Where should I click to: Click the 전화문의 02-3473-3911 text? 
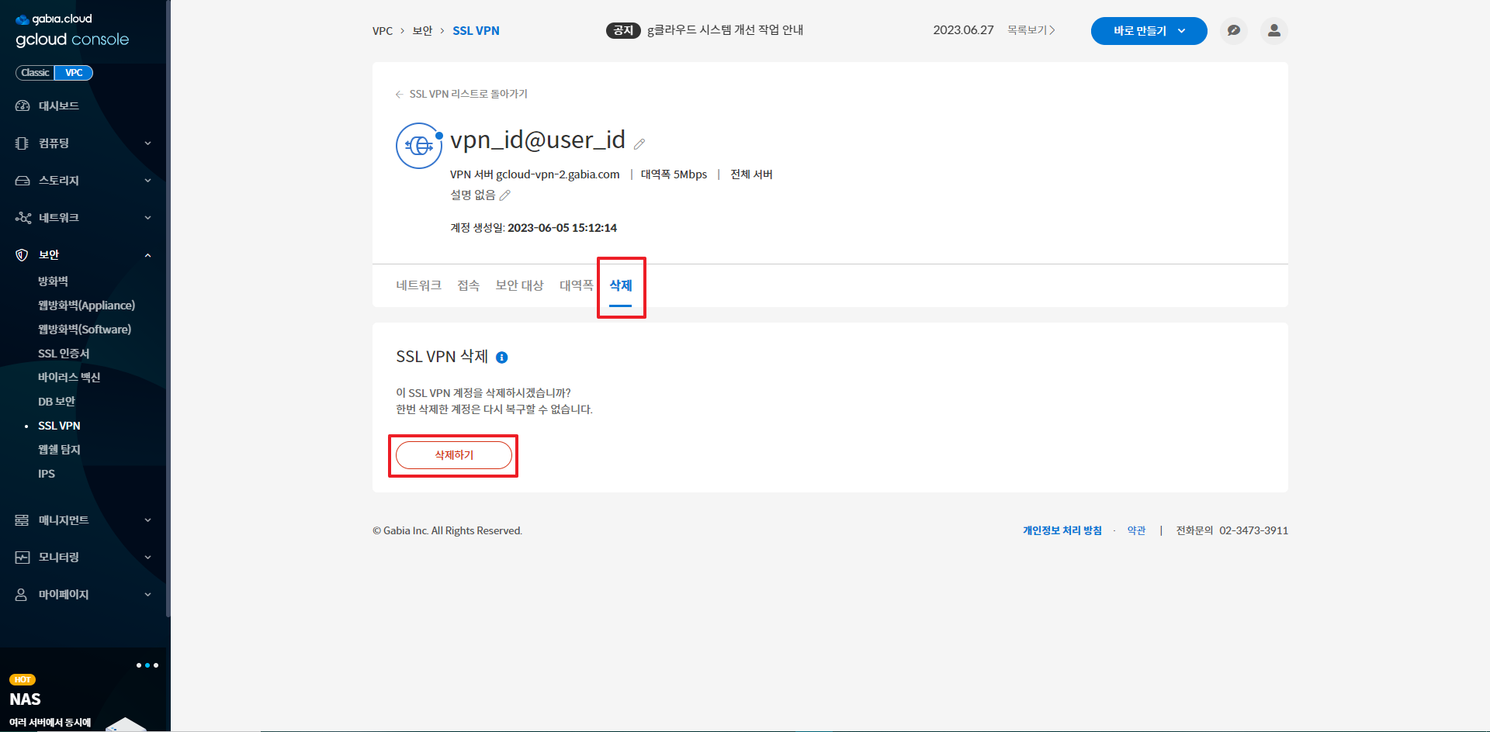pyautogui.click(x=1232, y=530)
